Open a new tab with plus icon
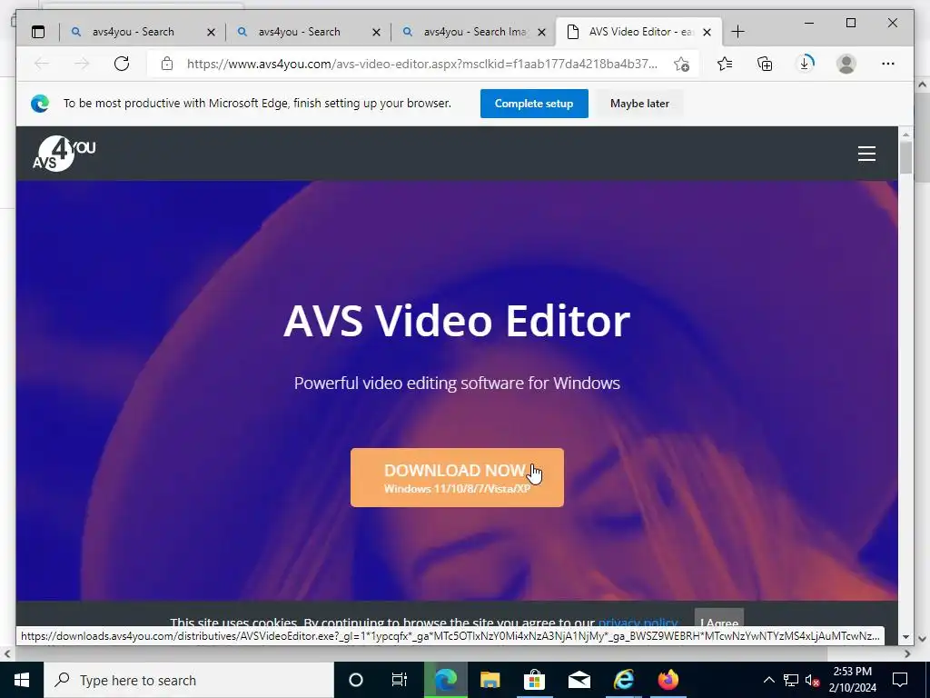930x698 pixels. pos(737,32)
